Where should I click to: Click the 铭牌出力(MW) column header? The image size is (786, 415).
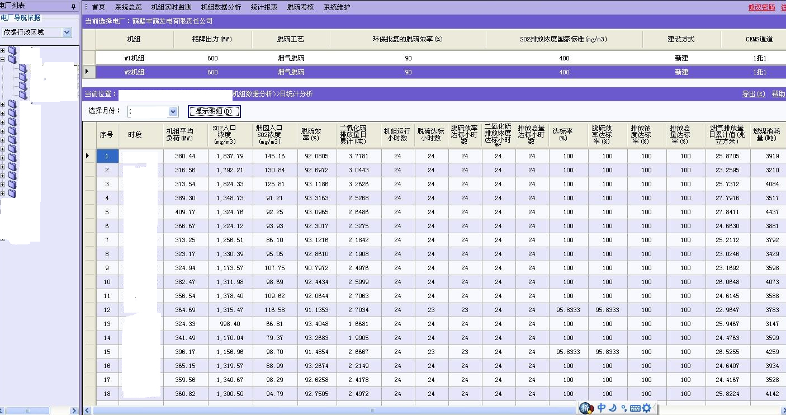click(x=212, y=39)
